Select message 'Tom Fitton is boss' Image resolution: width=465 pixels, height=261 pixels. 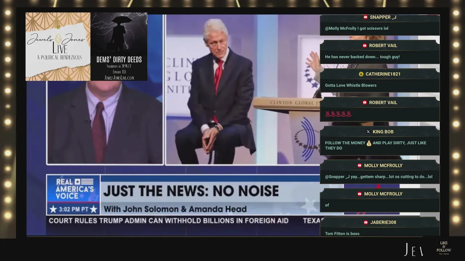(342, 233)
